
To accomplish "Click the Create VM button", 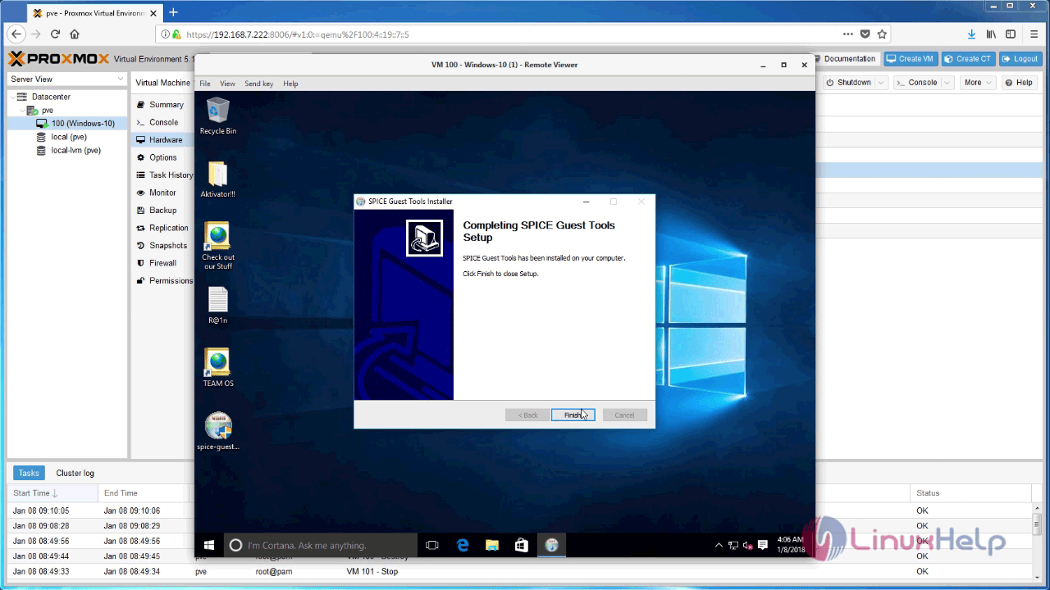I will coord(911,59).
